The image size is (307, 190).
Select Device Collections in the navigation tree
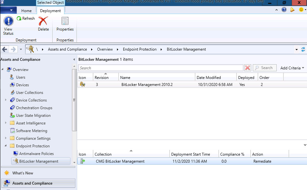(x=31, y=100)
